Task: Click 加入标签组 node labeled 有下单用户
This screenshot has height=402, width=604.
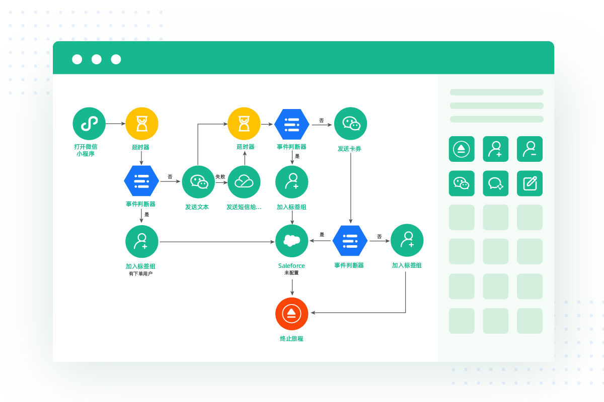Action: (x=141, y=241)
